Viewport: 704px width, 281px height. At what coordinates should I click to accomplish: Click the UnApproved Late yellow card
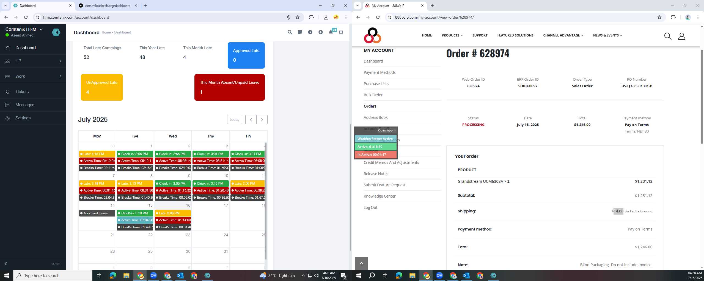coord(102,87)
